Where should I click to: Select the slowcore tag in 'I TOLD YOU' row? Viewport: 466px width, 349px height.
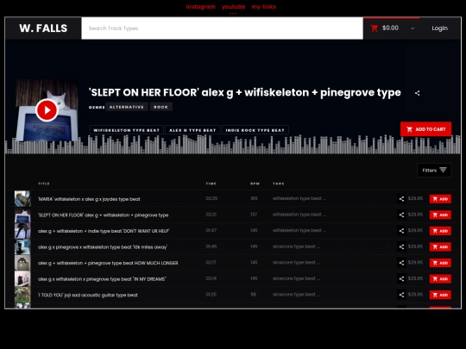(x=296, y=295)
